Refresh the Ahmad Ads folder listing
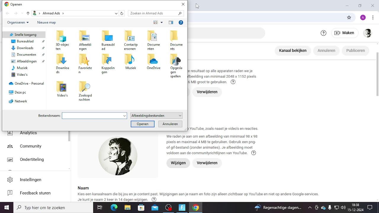The width and height of the screenshot is (379, 213). point(122,13)
